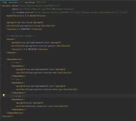This screenshot has height=121, width=136.
Task: Click the opening parent tag
Action: [x=11, y=39]
